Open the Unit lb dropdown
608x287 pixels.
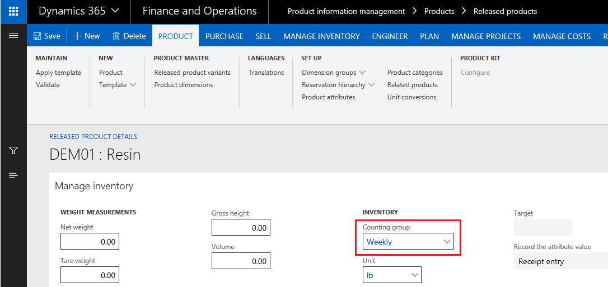[x=392, y=275]
